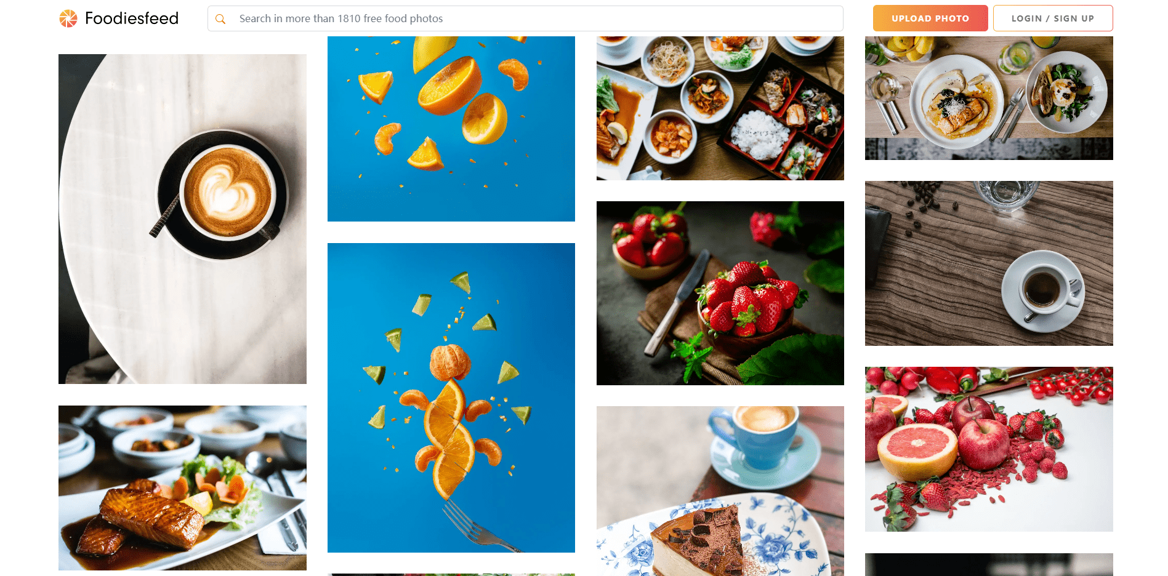The image size is (1168, 576).
Task: Open the dark photo in the last column
Action: [989, 564]
